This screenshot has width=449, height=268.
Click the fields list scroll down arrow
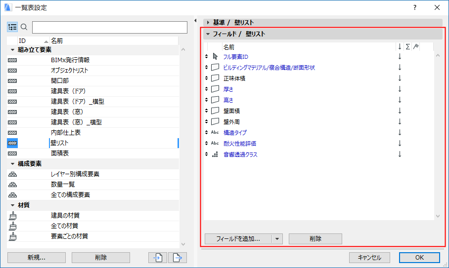[438, 216]
